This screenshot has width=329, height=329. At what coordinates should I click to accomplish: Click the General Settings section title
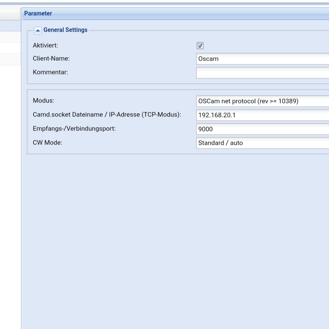click(65, 30)
